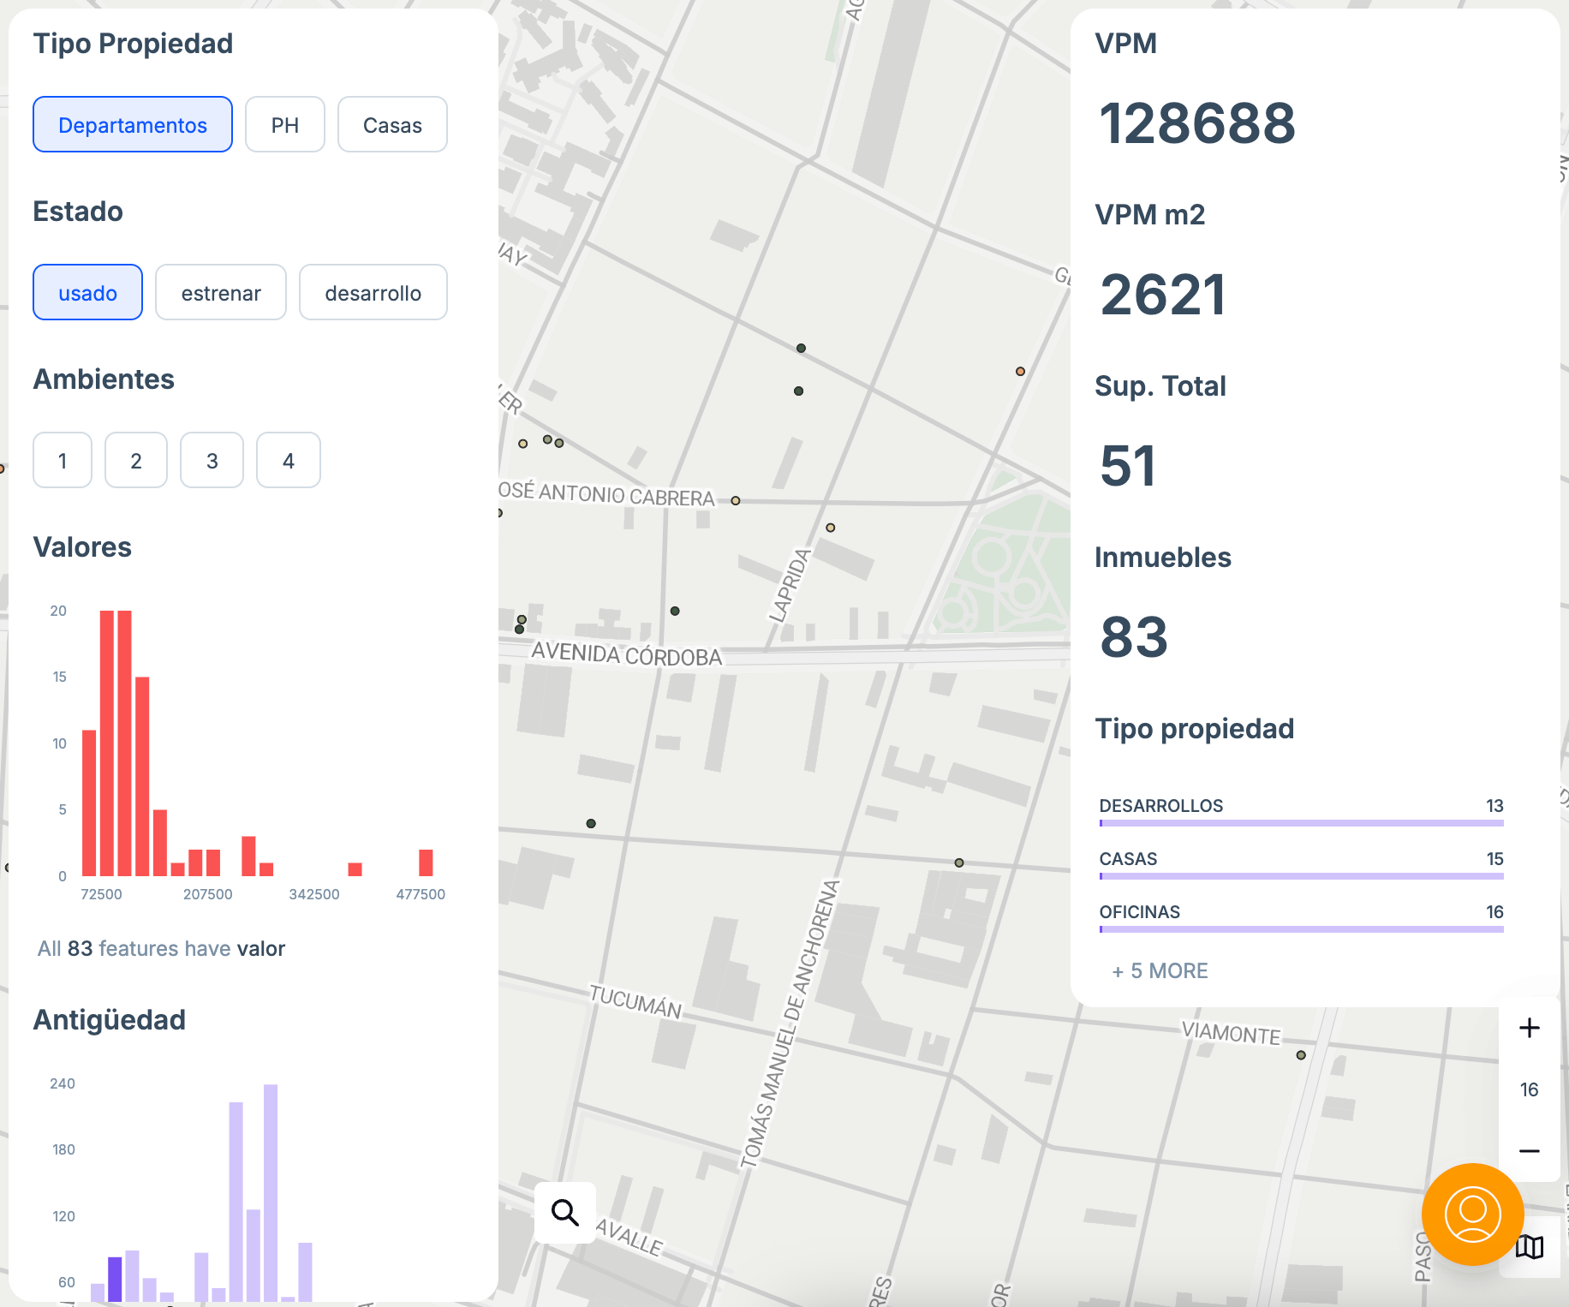Expand the + 5 MORE property types
The image size is (1569, 1307).
1160,970
